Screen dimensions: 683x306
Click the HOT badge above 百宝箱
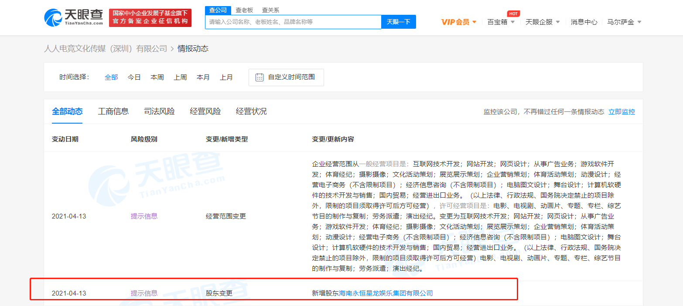click(513, 14)
